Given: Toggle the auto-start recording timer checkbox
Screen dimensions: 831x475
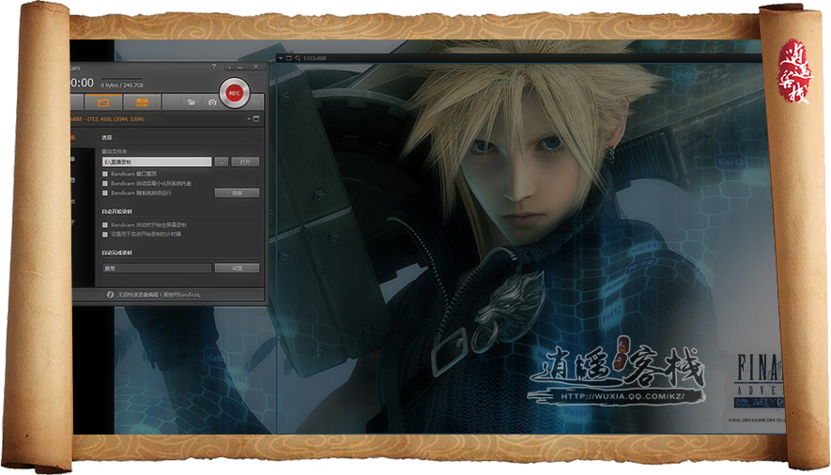Looking at the screenshot, I should (105, 234).
